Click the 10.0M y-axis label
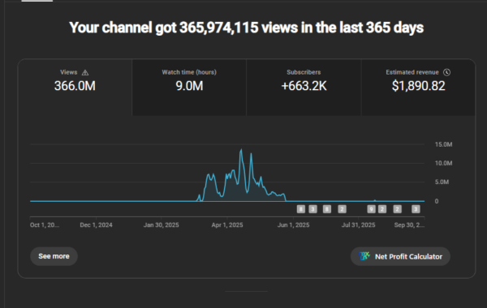This screenshot has height=308, width=487. (x=443, y=163)
